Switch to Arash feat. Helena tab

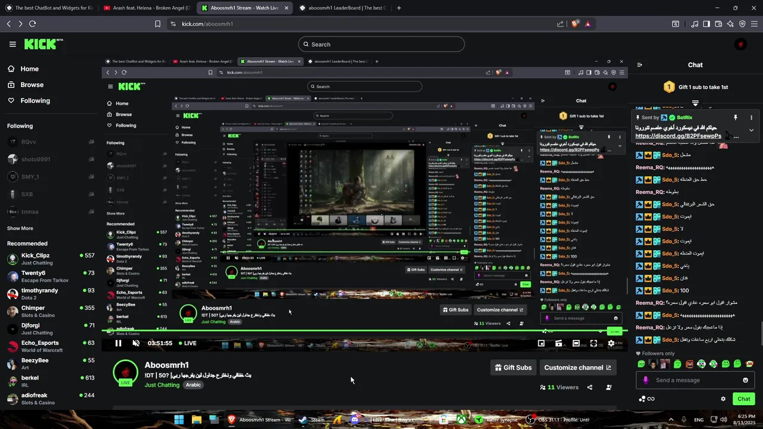[x=146, y=8]
